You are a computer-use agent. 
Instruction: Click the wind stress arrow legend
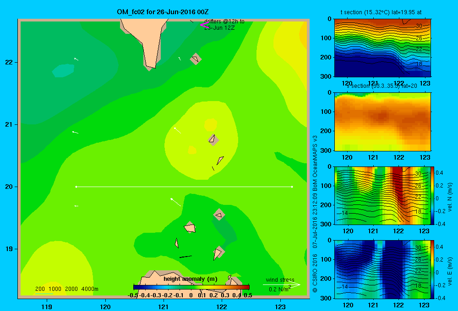coord(281,285)
